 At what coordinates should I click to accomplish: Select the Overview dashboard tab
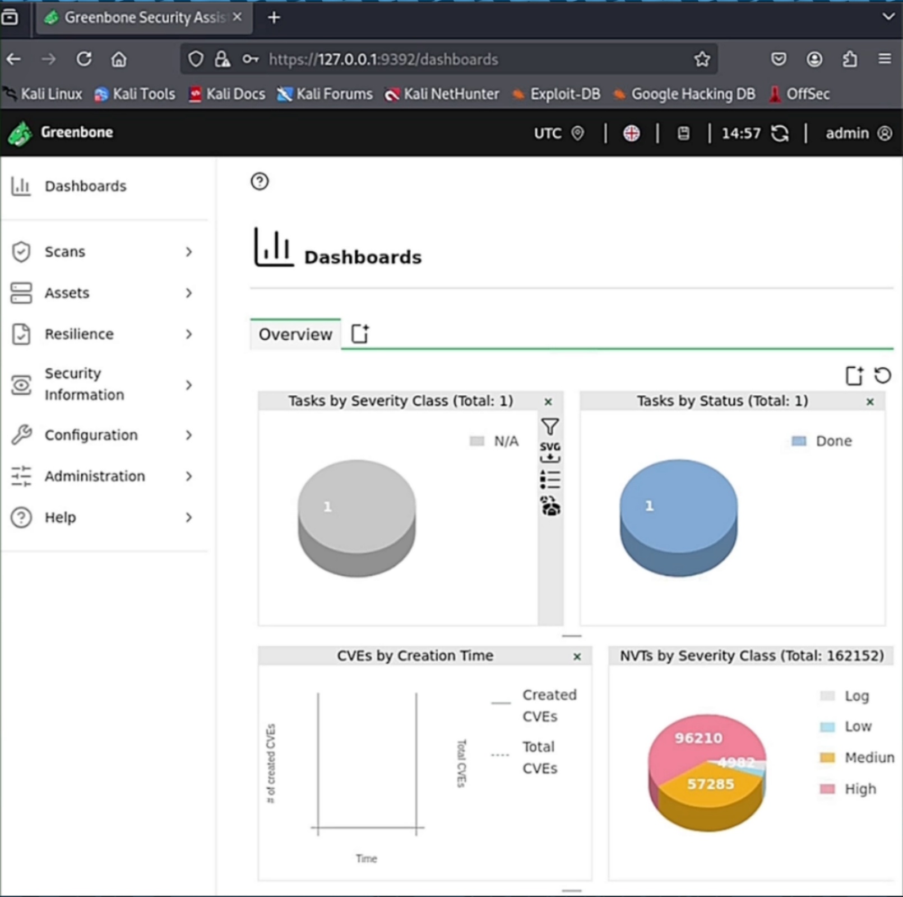point(295,334)
